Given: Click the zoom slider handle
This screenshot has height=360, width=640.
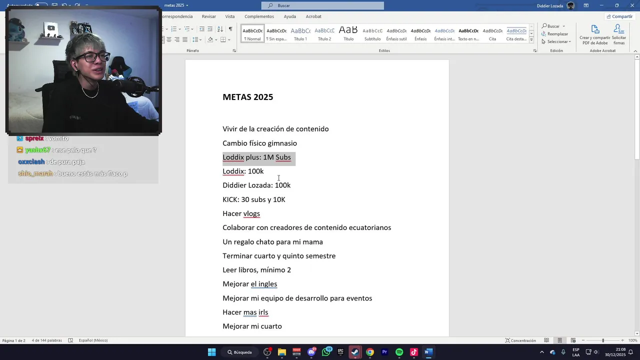Looking at the screenshot, I should [x=602, y=340].
